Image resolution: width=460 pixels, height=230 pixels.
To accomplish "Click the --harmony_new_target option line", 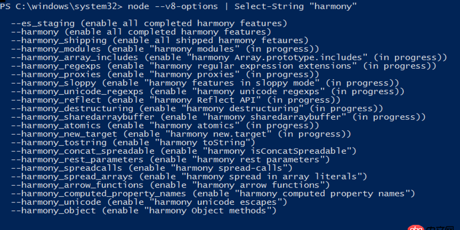I will click(181, 134).
